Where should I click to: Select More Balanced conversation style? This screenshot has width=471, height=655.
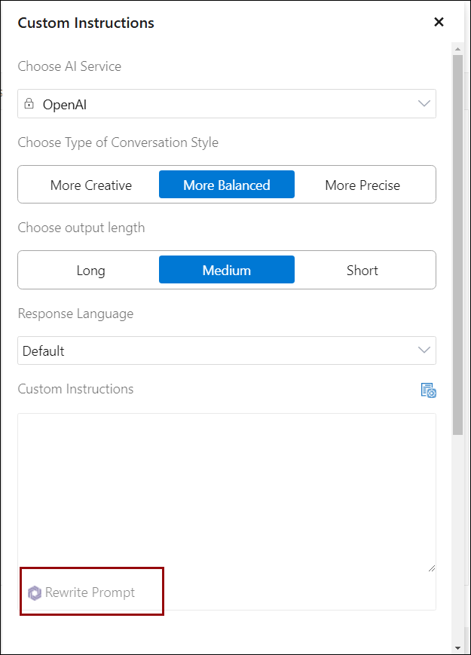tap(227, 185)
